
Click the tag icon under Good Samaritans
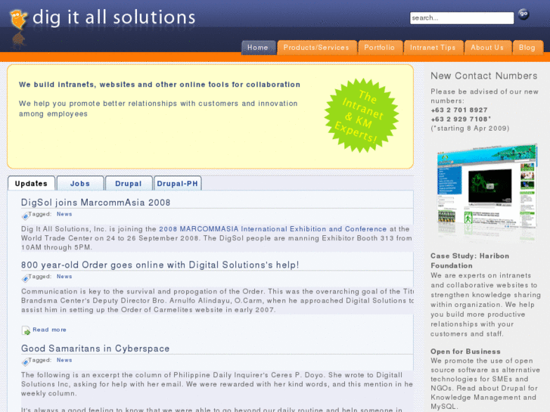point(25,362)
